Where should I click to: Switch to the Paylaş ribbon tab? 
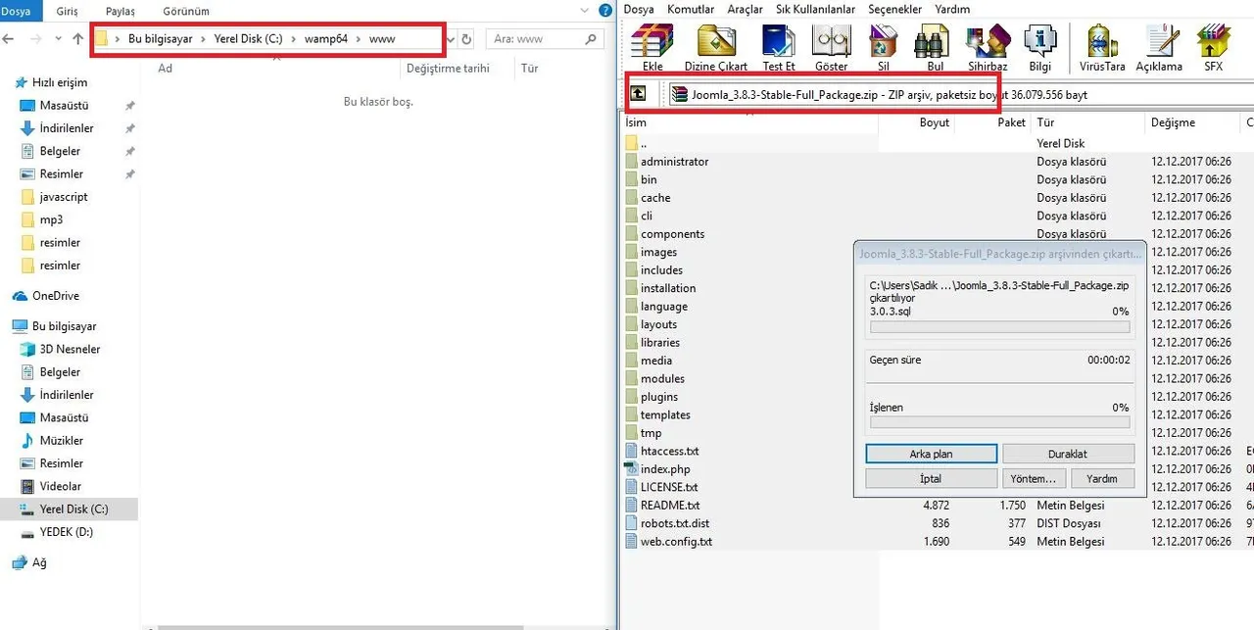[121, 11]
